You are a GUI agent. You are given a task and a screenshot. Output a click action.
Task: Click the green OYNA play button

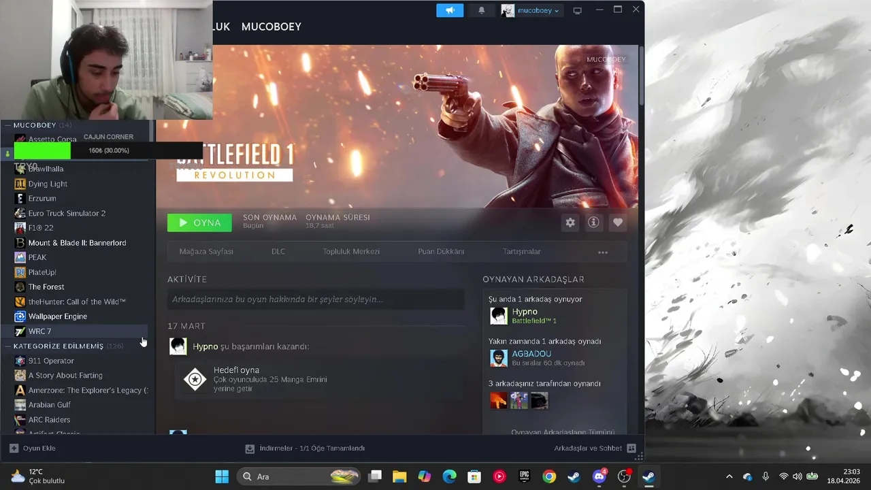[199, 223]
